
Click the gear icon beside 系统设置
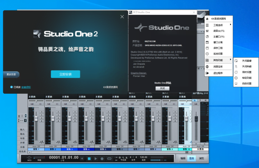pos(207,54)
